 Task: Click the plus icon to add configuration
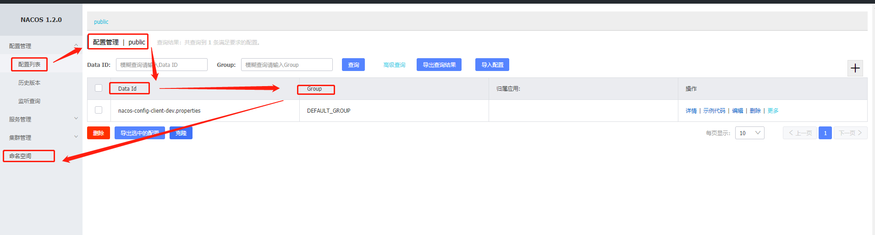click(855, 68)
